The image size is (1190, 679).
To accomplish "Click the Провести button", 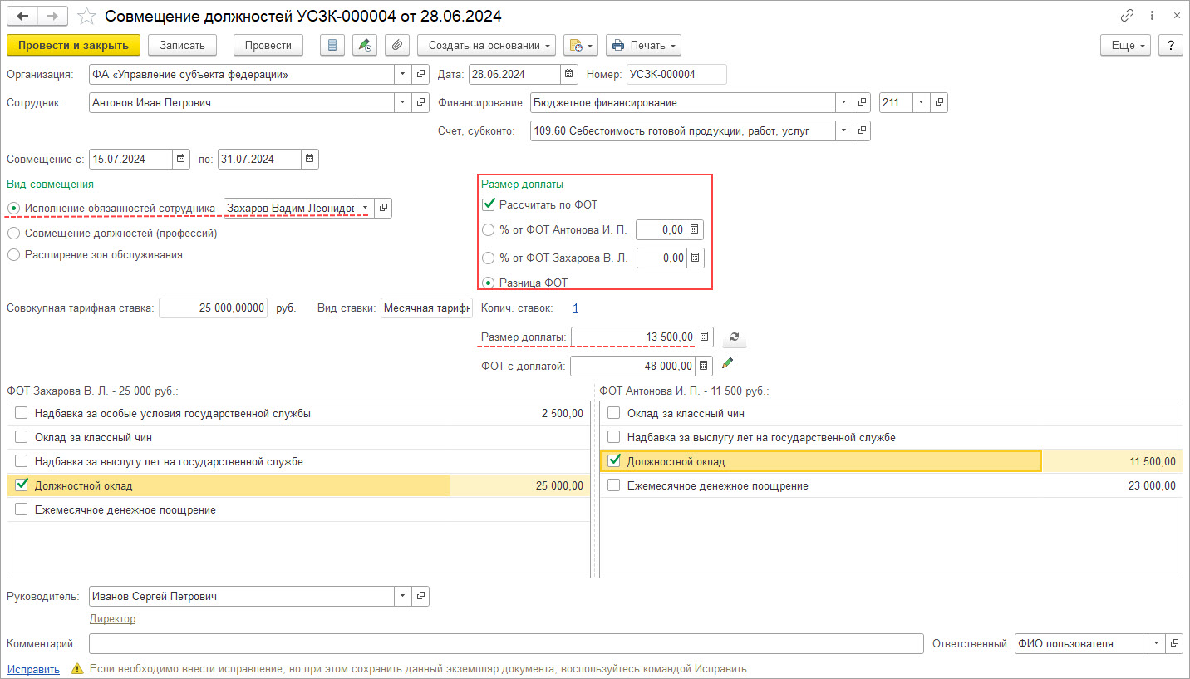I will click(x=268, y=45).
